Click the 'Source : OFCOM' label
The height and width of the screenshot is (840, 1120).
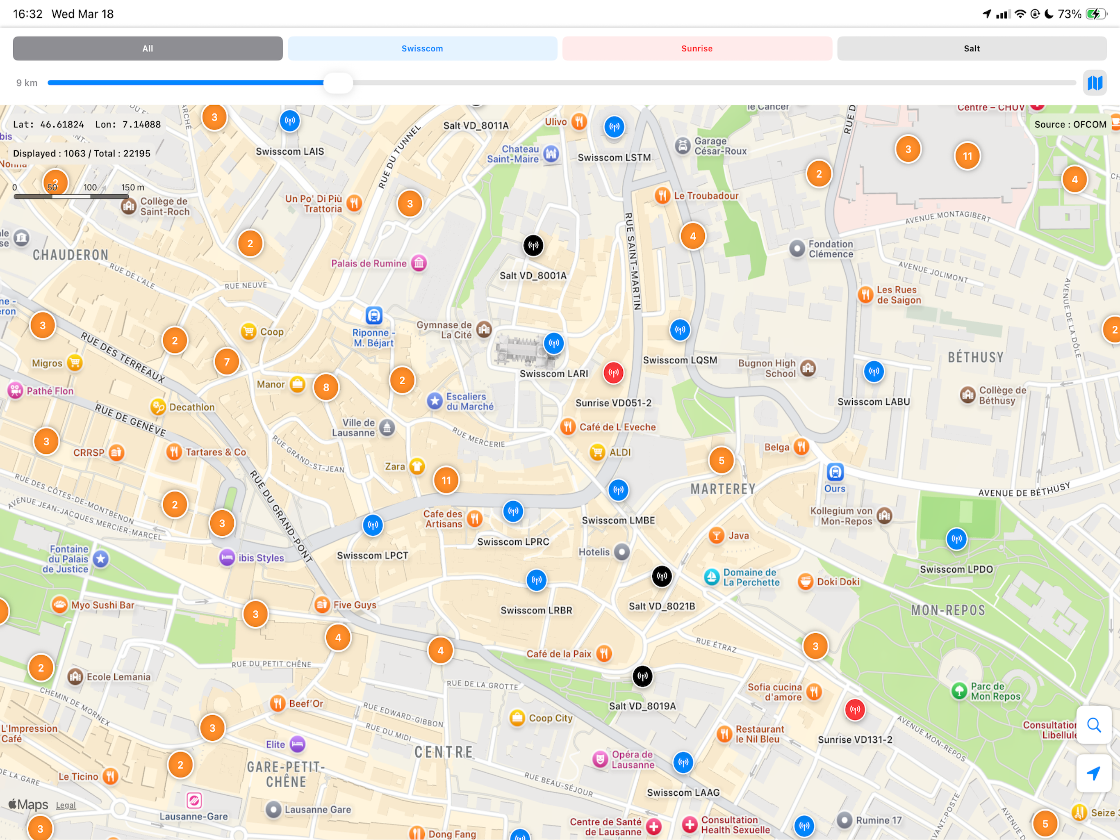click(x=1070, y=125)
